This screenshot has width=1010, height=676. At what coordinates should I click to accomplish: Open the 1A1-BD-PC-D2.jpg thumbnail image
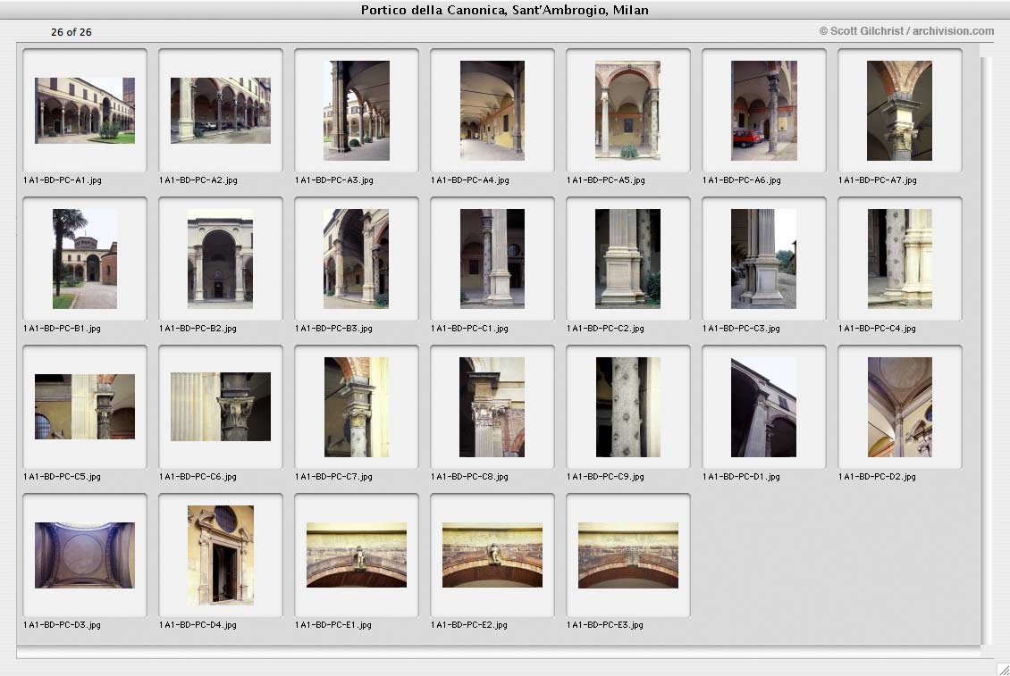[900, 407]
